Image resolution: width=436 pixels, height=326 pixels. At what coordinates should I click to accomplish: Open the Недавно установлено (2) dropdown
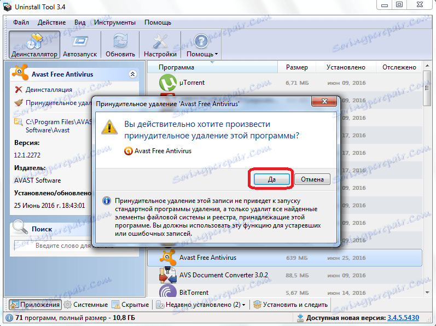click(x=200, y=305)
